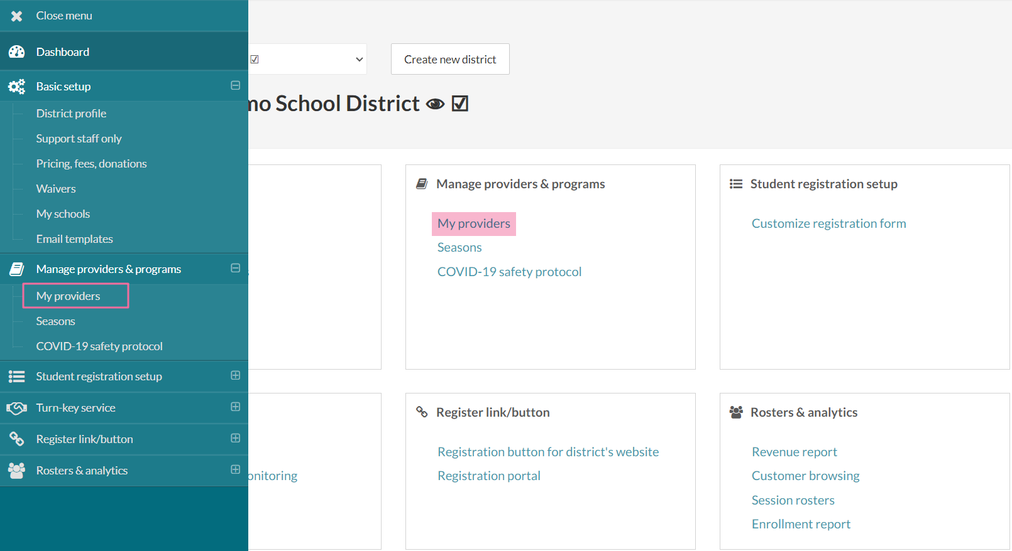1012x551 pixels.
Task: Open the district selector dropdown
Action: 308,59
